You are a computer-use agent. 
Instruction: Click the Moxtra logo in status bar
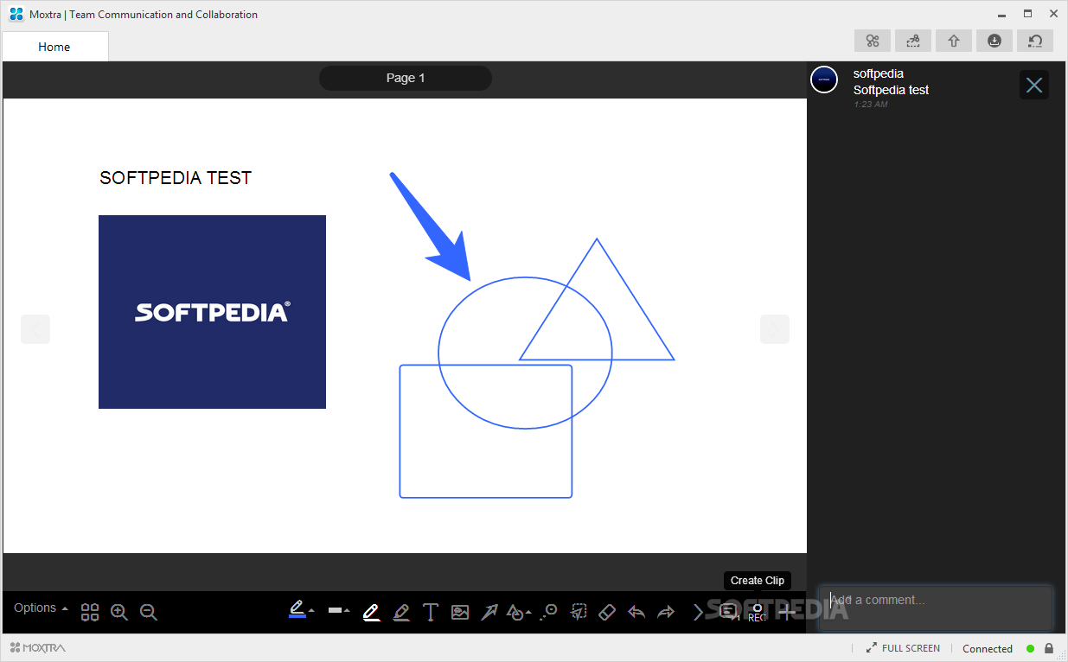click(x=37, y=647)
